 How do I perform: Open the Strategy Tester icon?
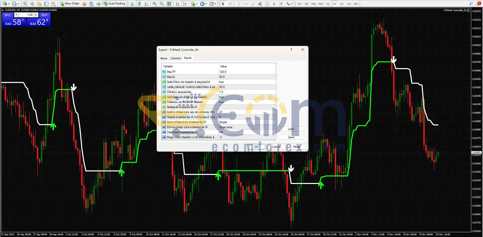pyautogui.click(x=53, y=4)
